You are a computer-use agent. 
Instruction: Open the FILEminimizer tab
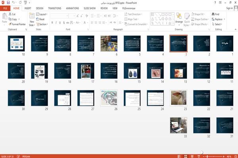(x=129, y=8)
